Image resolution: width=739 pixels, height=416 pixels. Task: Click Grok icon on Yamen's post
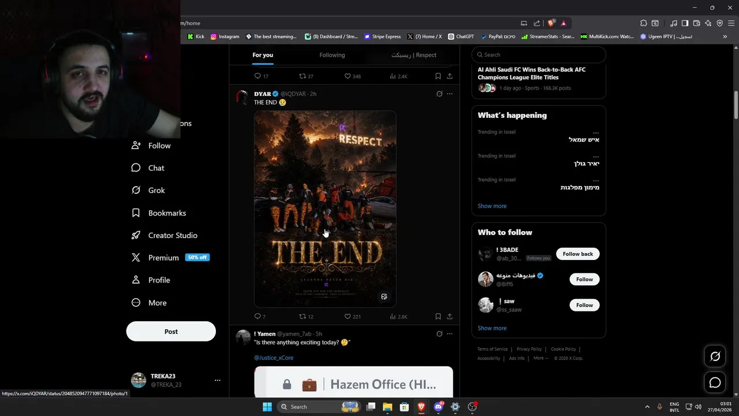[x=439, y=334]
